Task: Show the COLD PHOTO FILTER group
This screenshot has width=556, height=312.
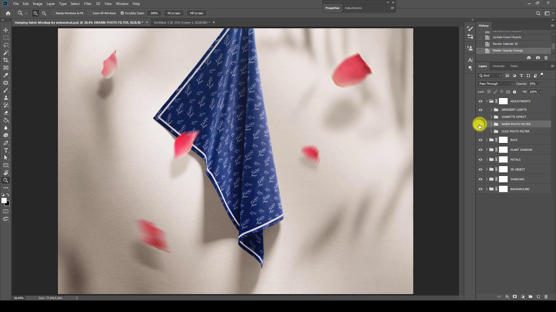Action: pos(480,131)
